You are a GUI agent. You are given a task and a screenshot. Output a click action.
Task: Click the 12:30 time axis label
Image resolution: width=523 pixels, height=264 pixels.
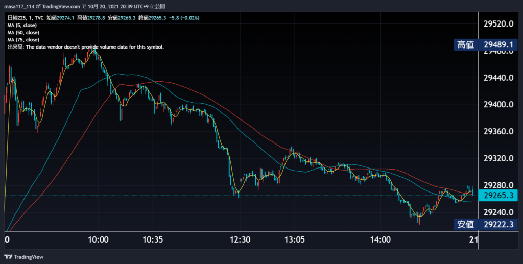tap(240, 239)
